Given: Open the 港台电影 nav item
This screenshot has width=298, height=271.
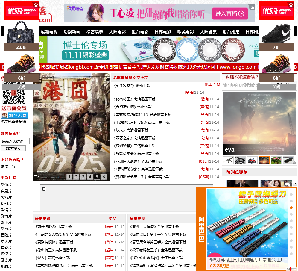Looking at the screenshot, I should (x=140, y=31).
